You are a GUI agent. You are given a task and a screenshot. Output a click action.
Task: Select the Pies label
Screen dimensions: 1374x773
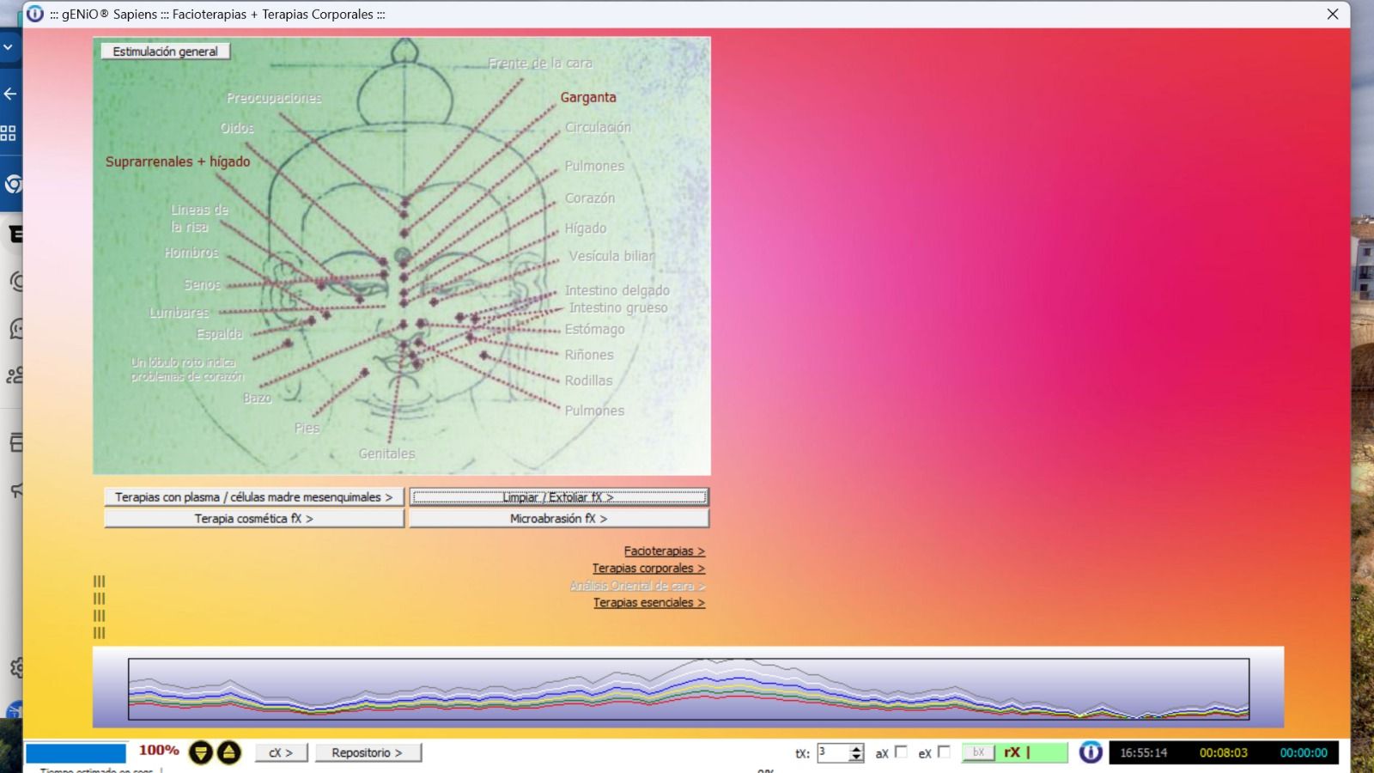pos(307,428)
